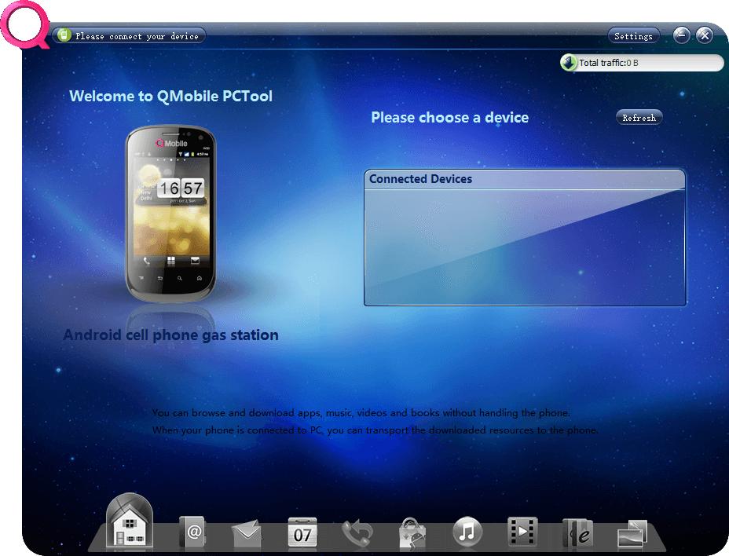Open the Pictures gallery icon
The height and width of the screenshot is (556, 729).
pyautogui.click(x=632, y=534)
